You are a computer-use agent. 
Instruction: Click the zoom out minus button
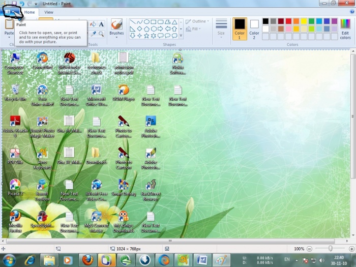pyautogui.click(x=309, y=249)
